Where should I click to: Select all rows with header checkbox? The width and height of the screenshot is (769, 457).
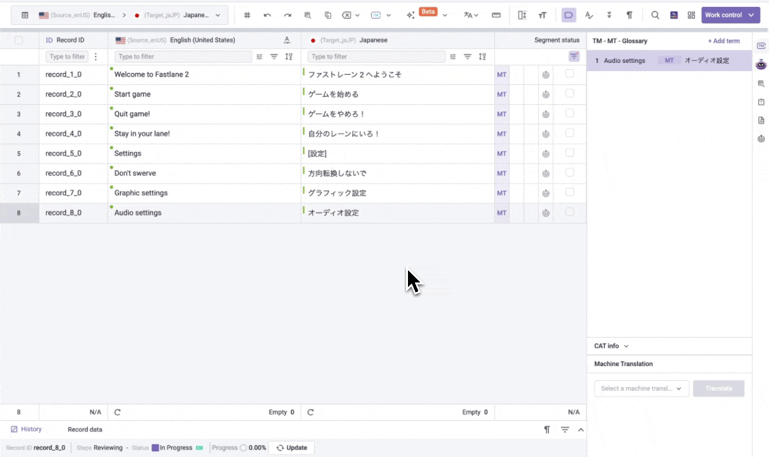pyautogui.click(x=19, y=40)
